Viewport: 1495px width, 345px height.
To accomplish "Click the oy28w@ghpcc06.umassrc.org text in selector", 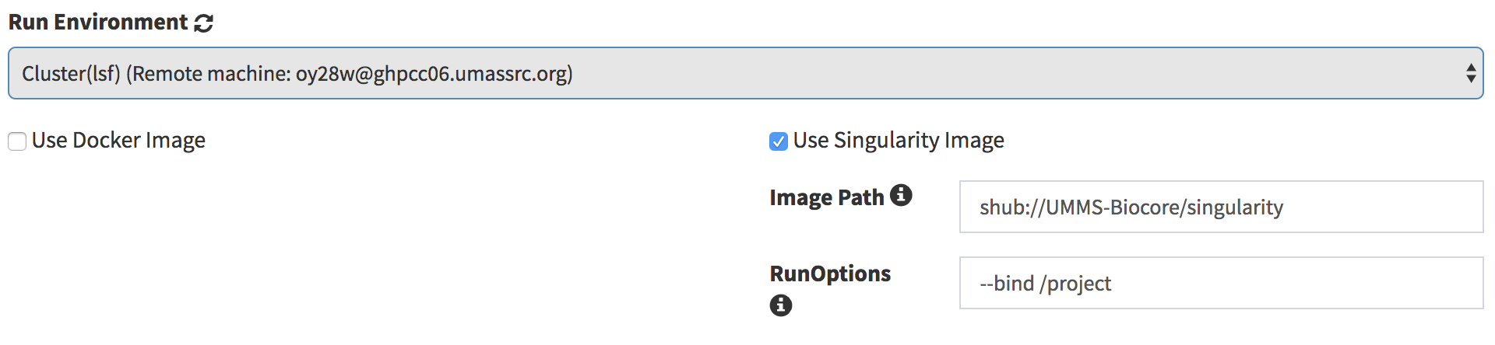I will 431,74.
